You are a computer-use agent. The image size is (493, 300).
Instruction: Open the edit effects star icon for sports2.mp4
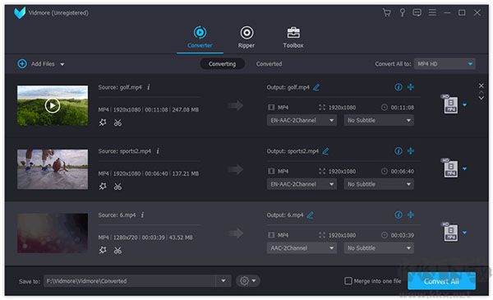103,187
